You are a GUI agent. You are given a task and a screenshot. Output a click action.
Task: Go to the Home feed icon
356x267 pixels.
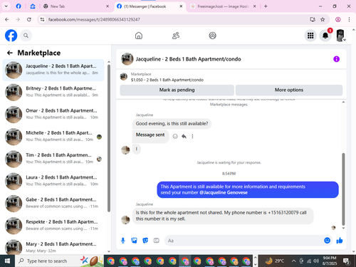(x=139, y=36)
